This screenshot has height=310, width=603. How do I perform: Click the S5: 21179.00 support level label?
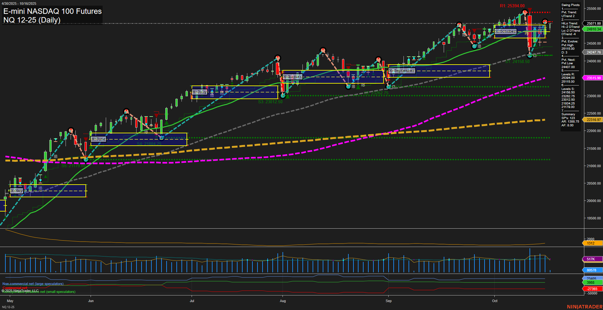[74, 166]
